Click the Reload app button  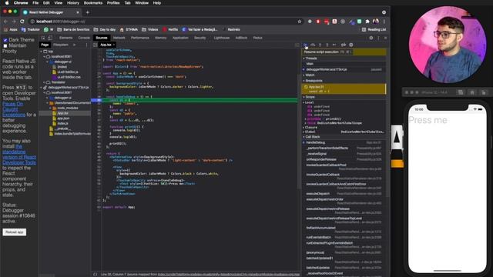[15, 232]
